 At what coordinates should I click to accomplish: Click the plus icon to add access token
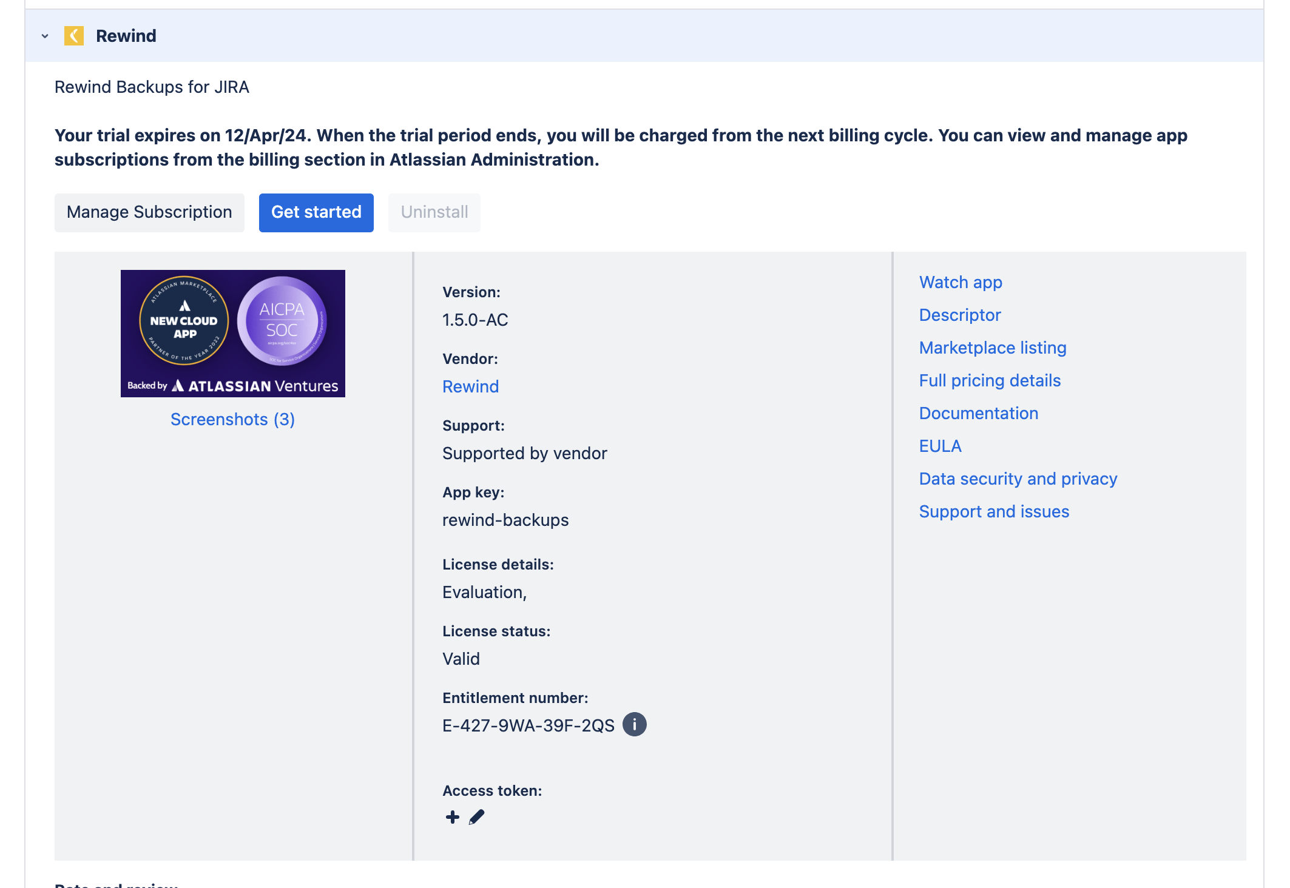[x=452, y=816]
